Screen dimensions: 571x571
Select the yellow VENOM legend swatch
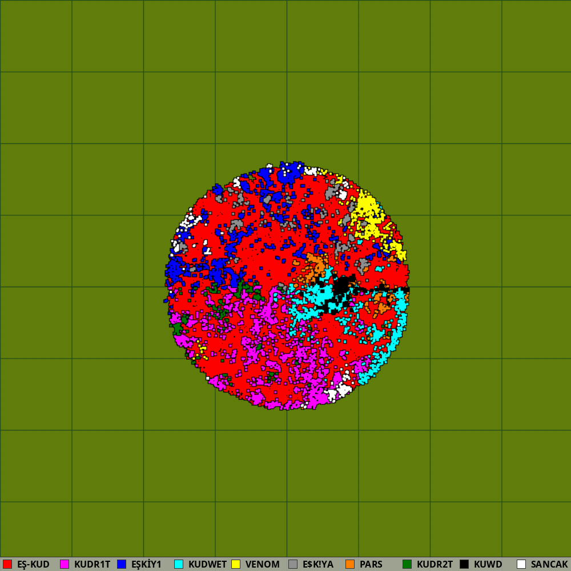tap(236, 564)
